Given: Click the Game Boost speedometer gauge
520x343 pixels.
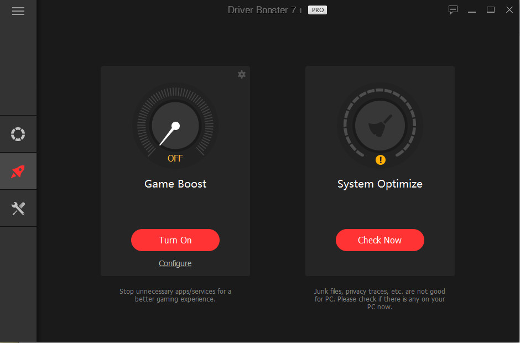Looking at the screenshot, I should (175, 126).
